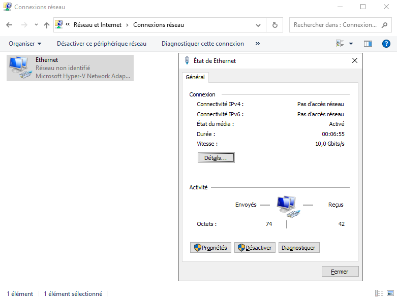The width and height of the screenshot is (397, 299).
Task: Click IPv6 'Pas d'accès réseau' value
Action: coord(321,114)
